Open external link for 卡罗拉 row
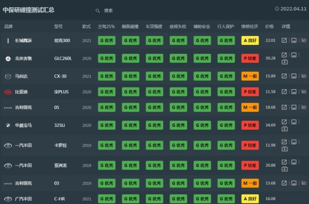 (x=284, y=142)
